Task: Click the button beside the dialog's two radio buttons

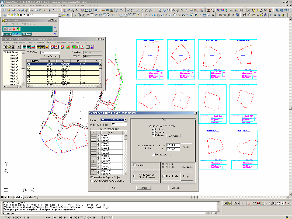Action: click(187, 167)
